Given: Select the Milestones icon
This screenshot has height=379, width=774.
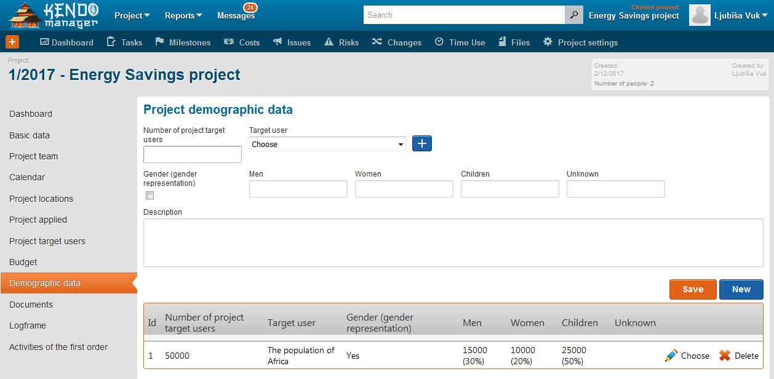Looking at the screenshot, I should click(183, 42).
